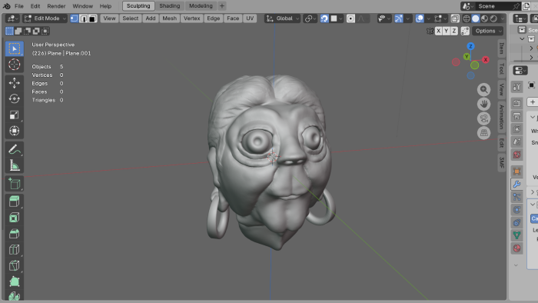Toggle snapping magnet
The width and height of the screenshot is (538, 303).
click(x=324, y=18)
